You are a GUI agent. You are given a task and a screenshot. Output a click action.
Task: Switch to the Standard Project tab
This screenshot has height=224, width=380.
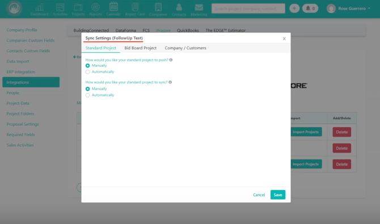[101, 48]
